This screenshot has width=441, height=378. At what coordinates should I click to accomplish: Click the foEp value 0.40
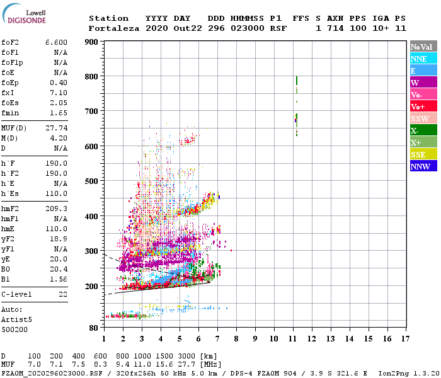(x=59, y=83)
